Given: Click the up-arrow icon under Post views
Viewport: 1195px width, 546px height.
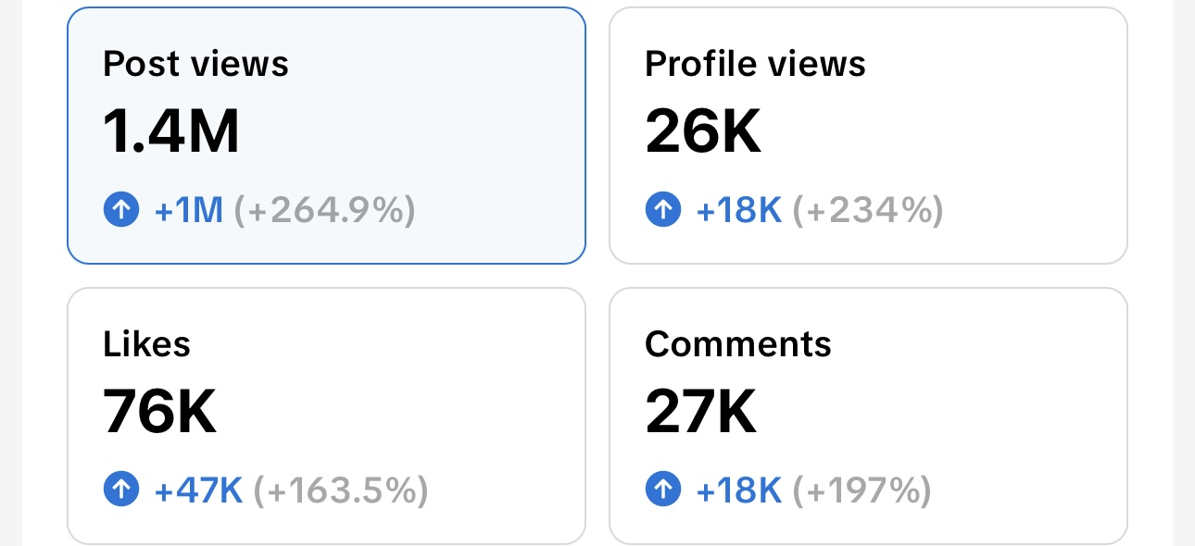Looking at the screenshot, I should pyautogui.click(x=121, y=210).
